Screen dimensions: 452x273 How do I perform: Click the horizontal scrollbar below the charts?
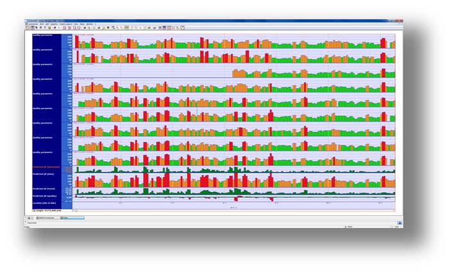[231, 209]
